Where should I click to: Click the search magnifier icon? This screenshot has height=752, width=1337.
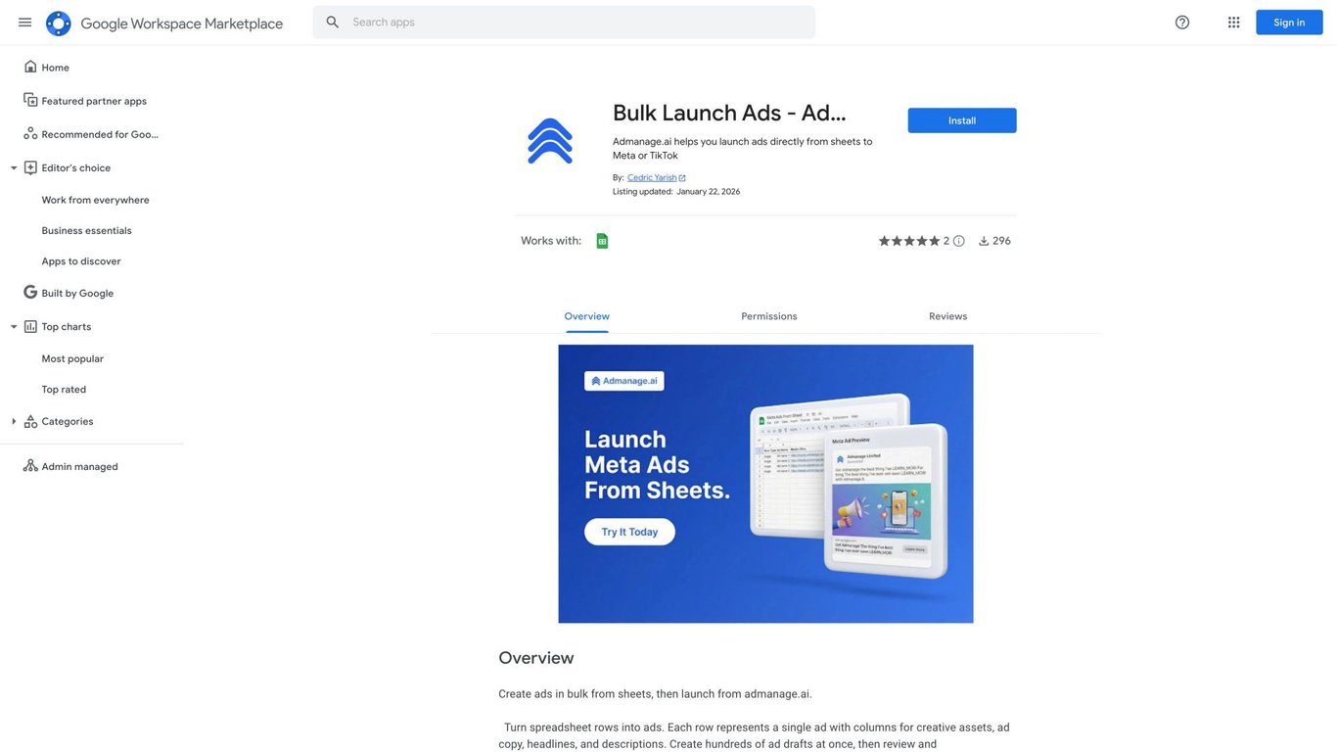coord(333,23)
